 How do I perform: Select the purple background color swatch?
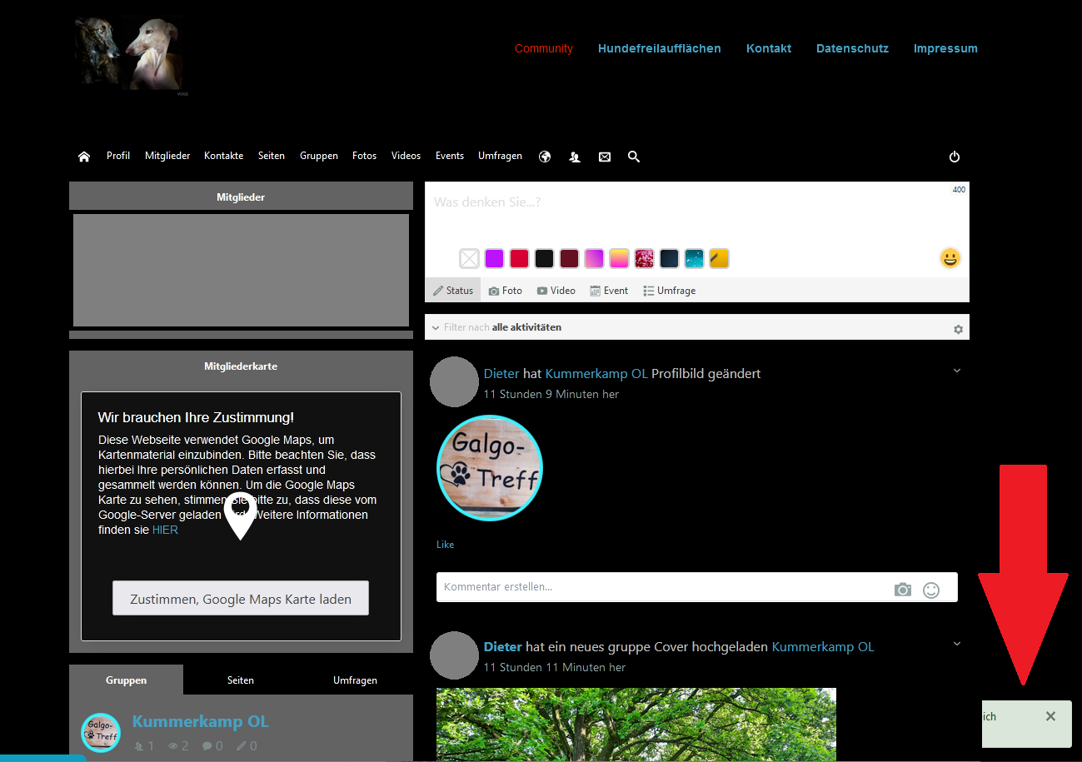(494, 259)
